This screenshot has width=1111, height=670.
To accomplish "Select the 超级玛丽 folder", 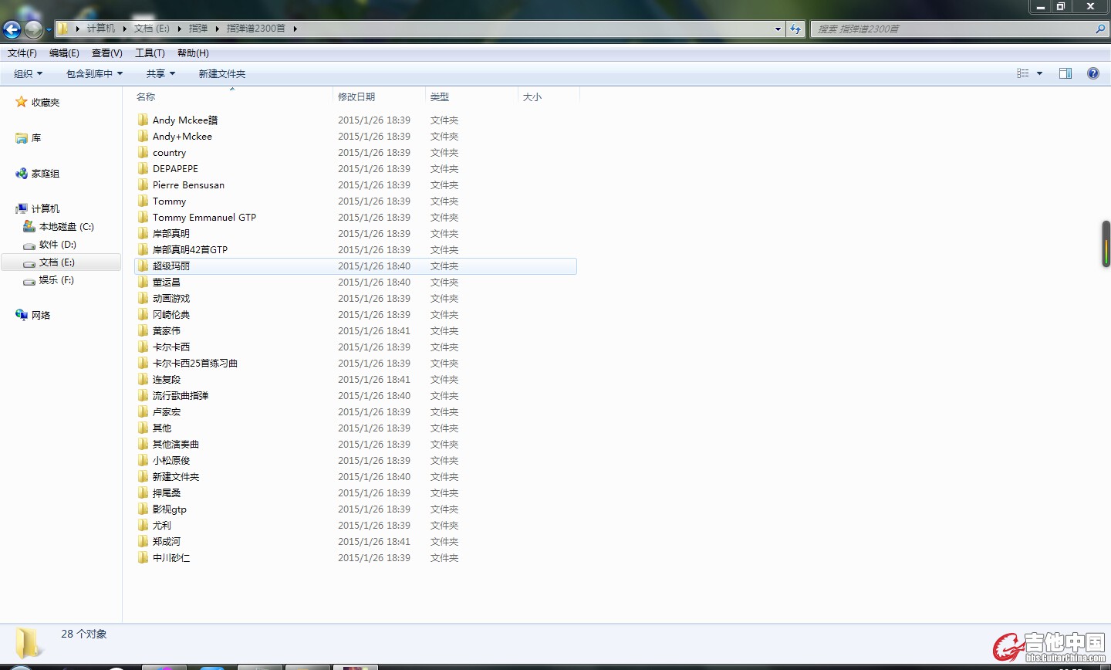I will click(171, 266).
